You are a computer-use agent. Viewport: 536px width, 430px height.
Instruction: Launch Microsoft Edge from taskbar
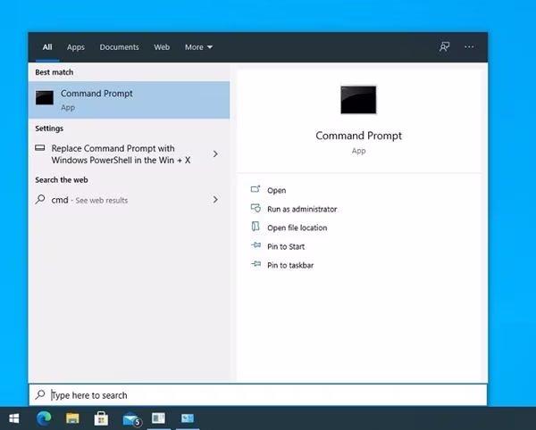44,418
